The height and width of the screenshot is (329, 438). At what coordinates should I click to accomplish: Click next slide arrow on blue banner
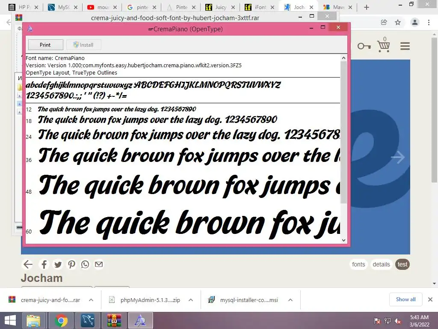coord(398,157)
